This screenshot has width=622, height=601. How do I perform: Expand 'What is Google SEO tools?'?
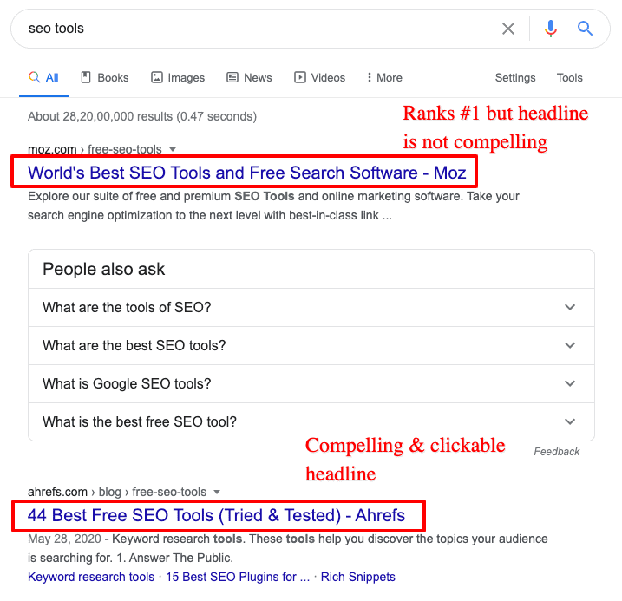tap(311, 383)
